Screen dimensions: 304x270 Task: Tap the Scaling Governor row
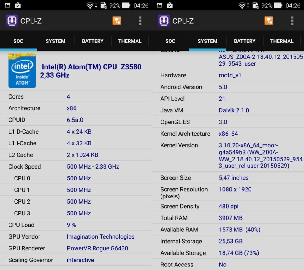(76, 260)
